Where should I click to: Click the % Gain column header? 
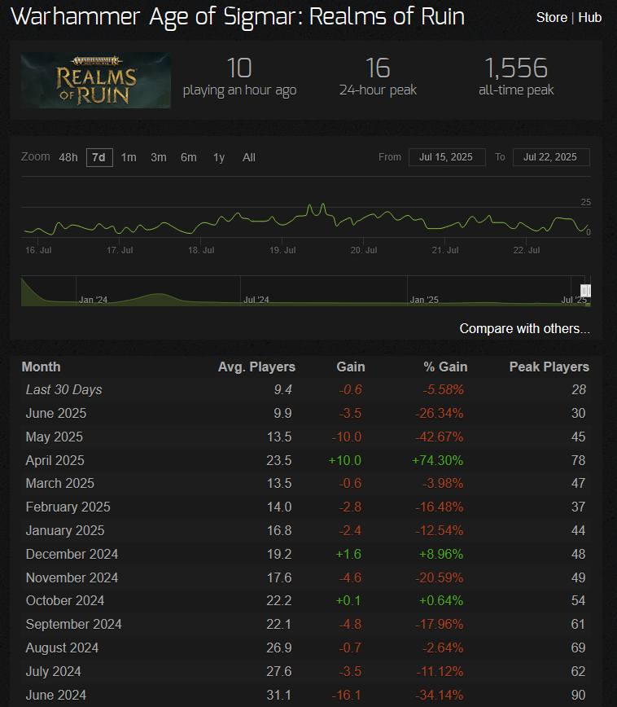pos(445,367)
